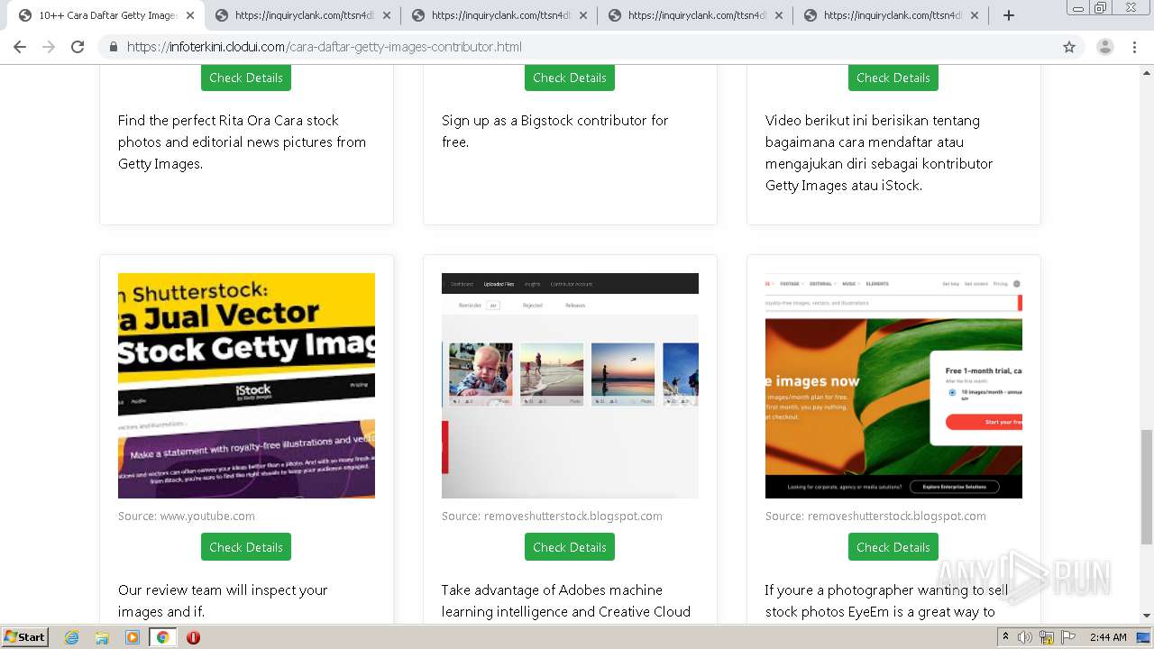Screen dimensions: 1154x649
Task: Click the Take advantage of Adobes text
Action: pyautogui.click(x=566, y=600)
